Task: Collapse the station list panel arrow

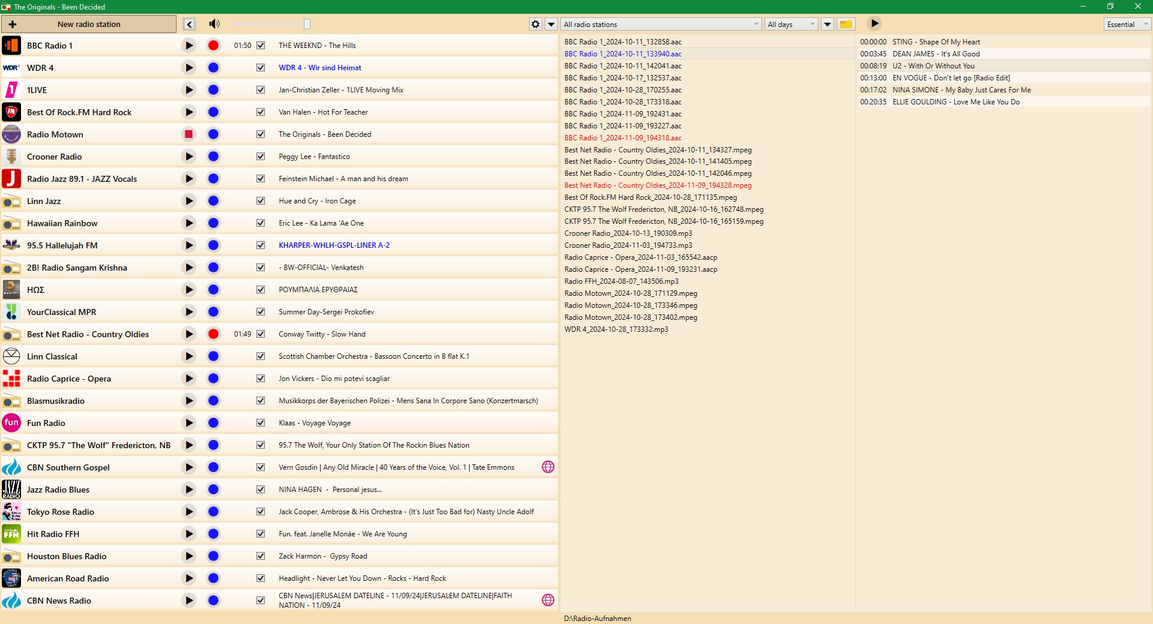Action: coord(189,24)
